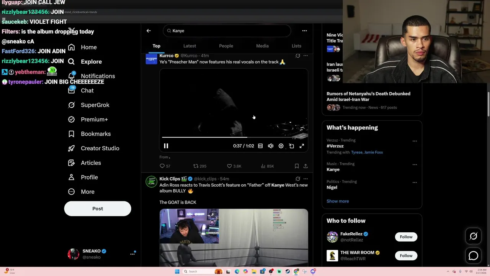Reply to Kurrco post with 57 replies

165,166
